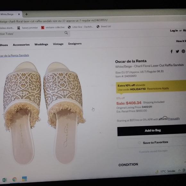Close the White/Beige browser tab
186x186 pixels.
point(19,14)
